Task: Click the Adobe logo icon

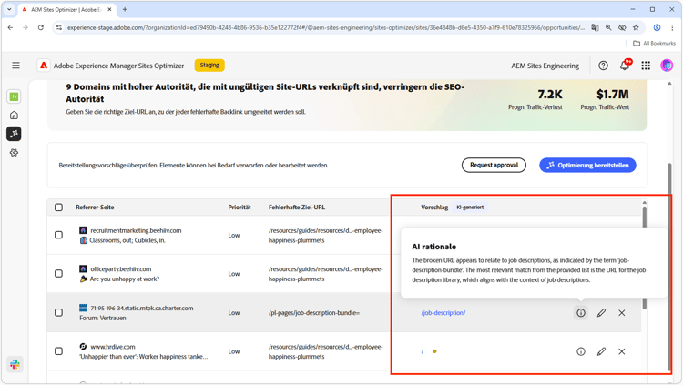Action: tap(44, 66)
